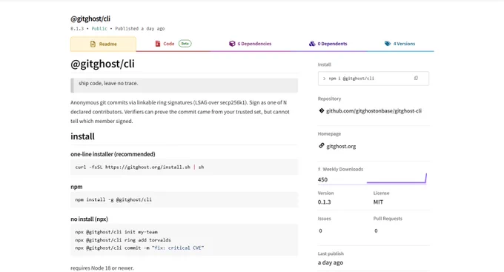Click the weekly downloads sparkline chart
This screenshot has height=272, width=504.
[397, 179]
